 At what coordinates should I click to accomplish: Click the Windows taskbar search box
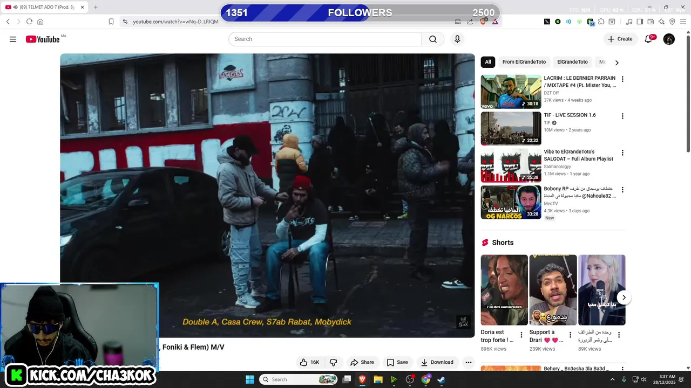click(299, 379)
